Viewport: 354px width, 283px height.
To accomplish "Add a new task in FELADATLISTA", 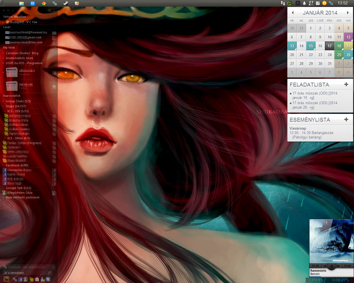I will coord(346,84).
